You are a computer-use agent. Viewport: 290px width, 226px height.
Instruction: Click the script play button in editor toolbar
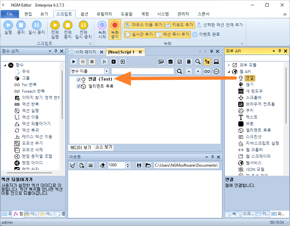74,62
